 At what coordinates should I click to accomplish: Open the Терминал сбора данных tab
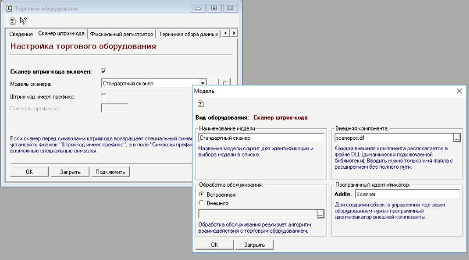click(187, 34)
